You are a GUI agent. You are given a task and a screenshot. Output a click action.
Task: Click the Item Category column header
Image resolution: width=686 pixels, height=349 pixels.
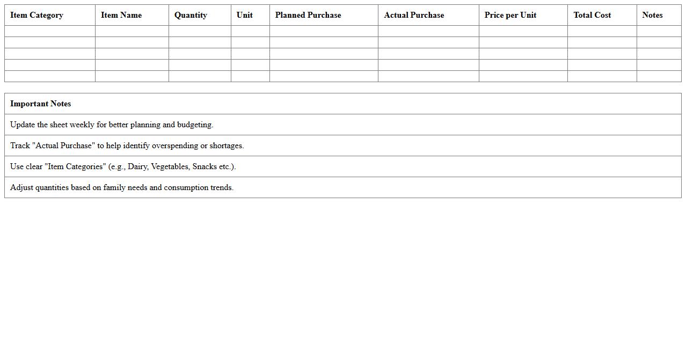[x=37, y=15]
